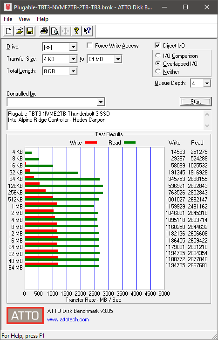
Task: Open Print Preview toolbar icon
Action: click(x=55, y=31)
